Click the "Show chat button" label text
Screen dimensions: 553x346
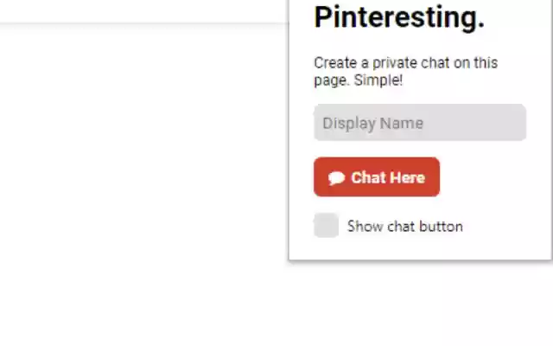[x=404, y=227]
